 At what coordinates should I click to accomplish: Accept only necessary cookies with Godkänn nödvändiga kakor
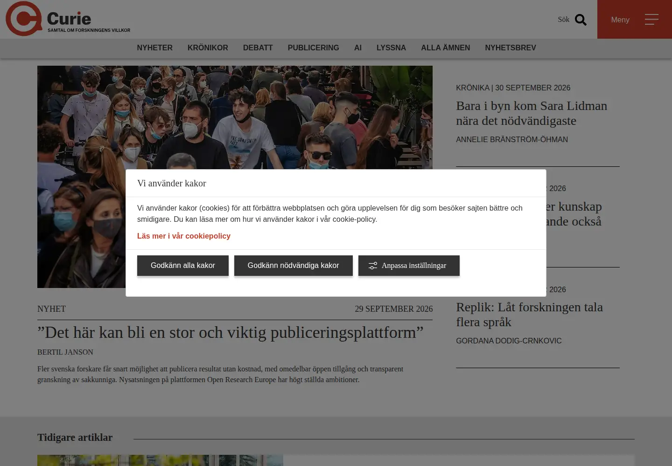[x=294, y=266]
